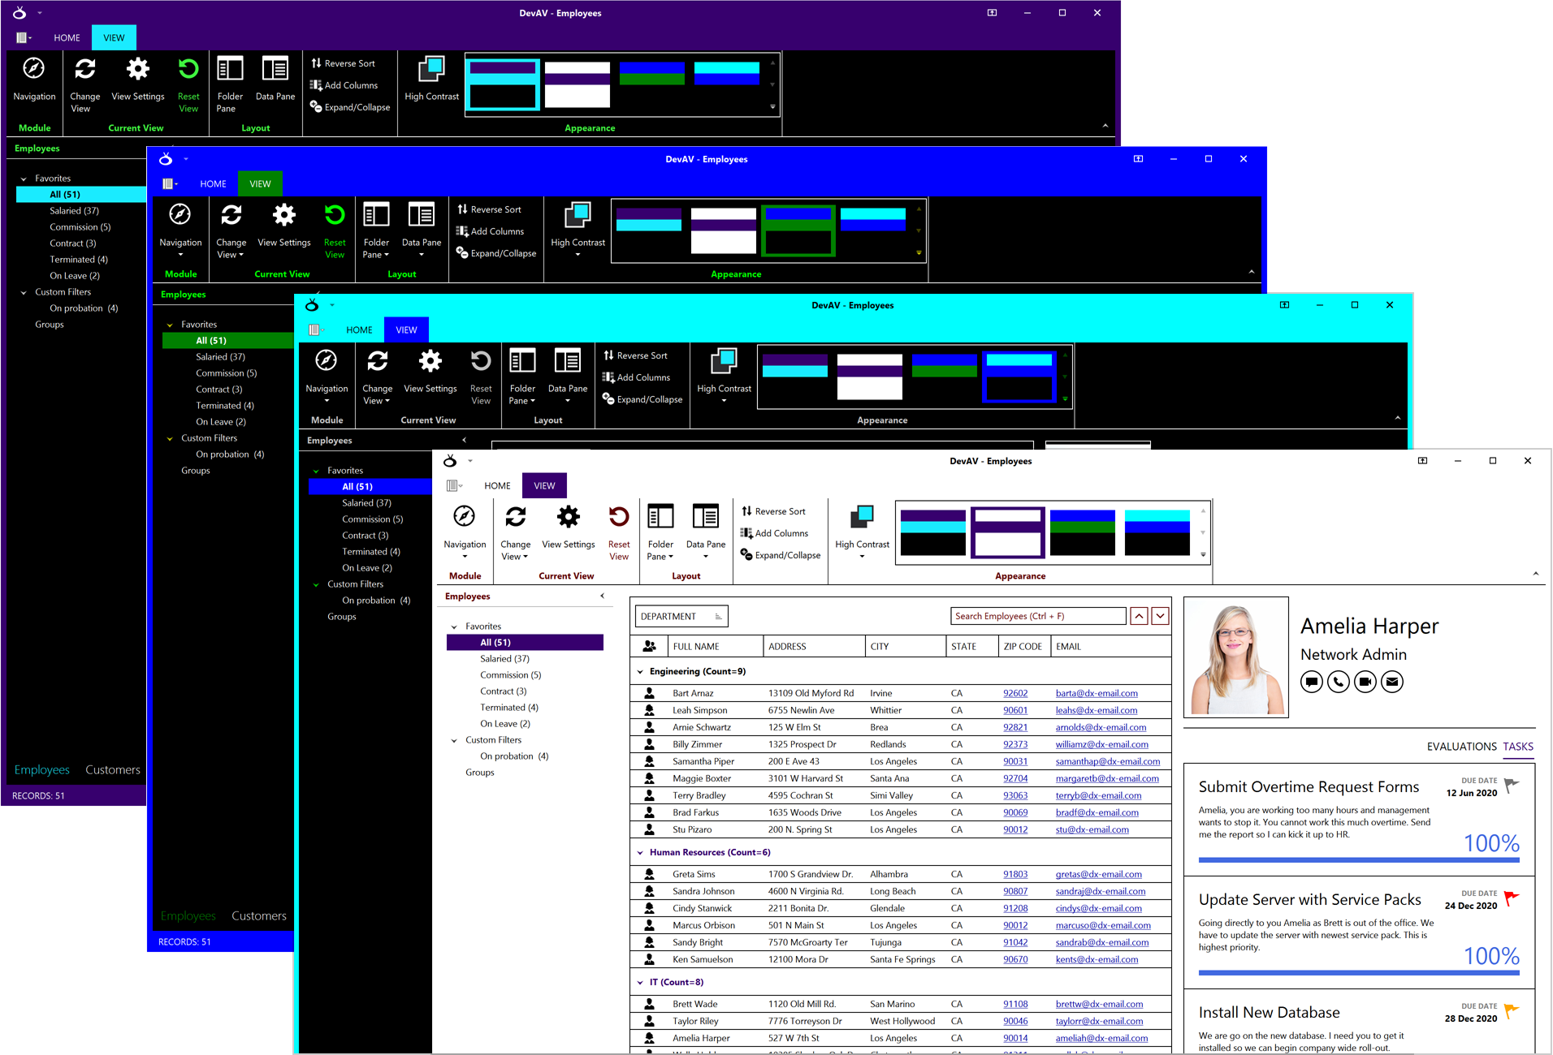Switch to the TASKS tab

[1517, 747]
